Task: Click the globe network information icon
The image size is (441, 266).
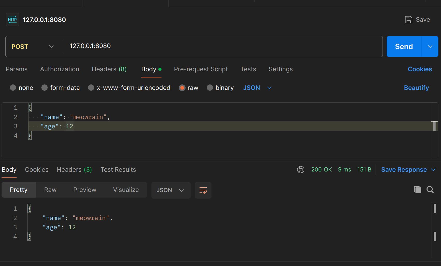Action: (x=300, y=170)
